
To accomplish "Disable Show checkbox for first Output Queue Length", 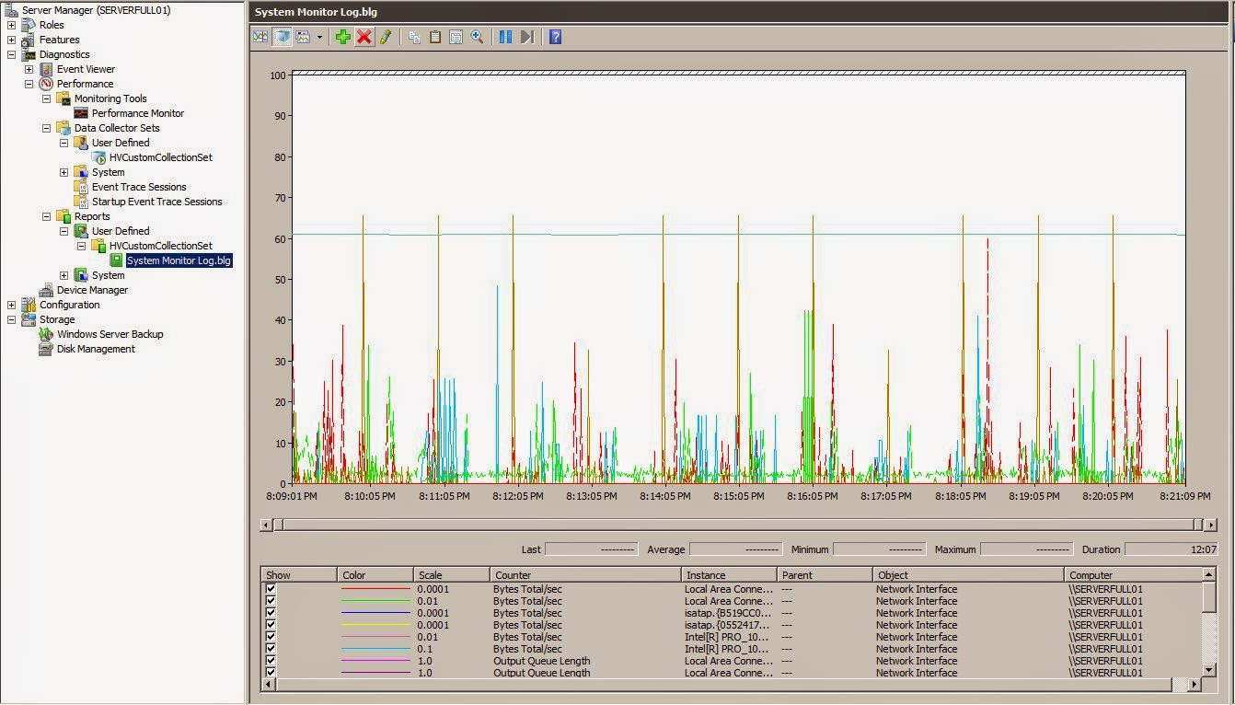I will (271, 661).
